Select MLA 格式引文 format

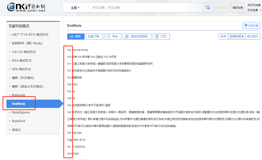point(33,60)
